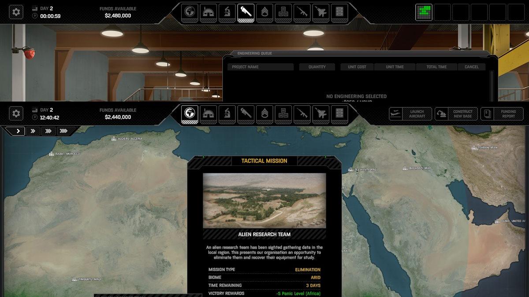Image resolution: width=529 pixels, height=297 pixels.
Task: Click the green base layout slot icon
Action: point(424,12)
